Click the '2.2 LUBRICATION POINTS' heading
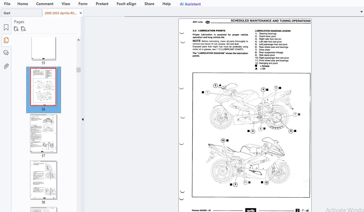Image resolution: width=364 pixels, height=212 pixels. (209, 30)
